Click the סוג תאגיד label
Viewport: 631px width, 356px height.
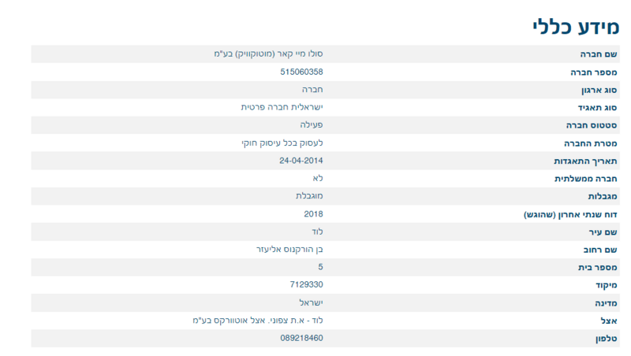click(598, 108)
